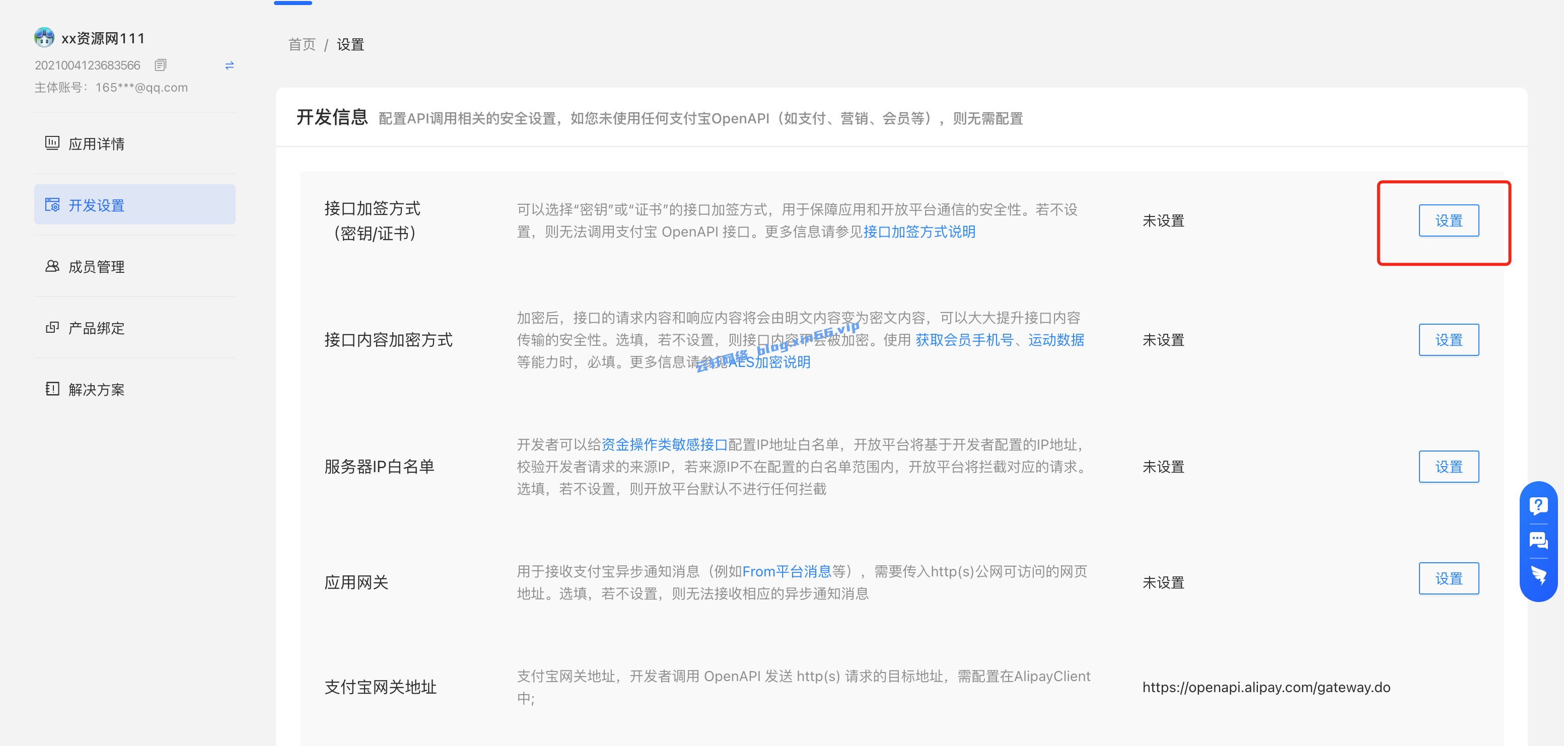This screenshot has width=1564, height=746.
Task: Click the app name xx资源网111
Action: pyautogui.click(x=103, y=38)
